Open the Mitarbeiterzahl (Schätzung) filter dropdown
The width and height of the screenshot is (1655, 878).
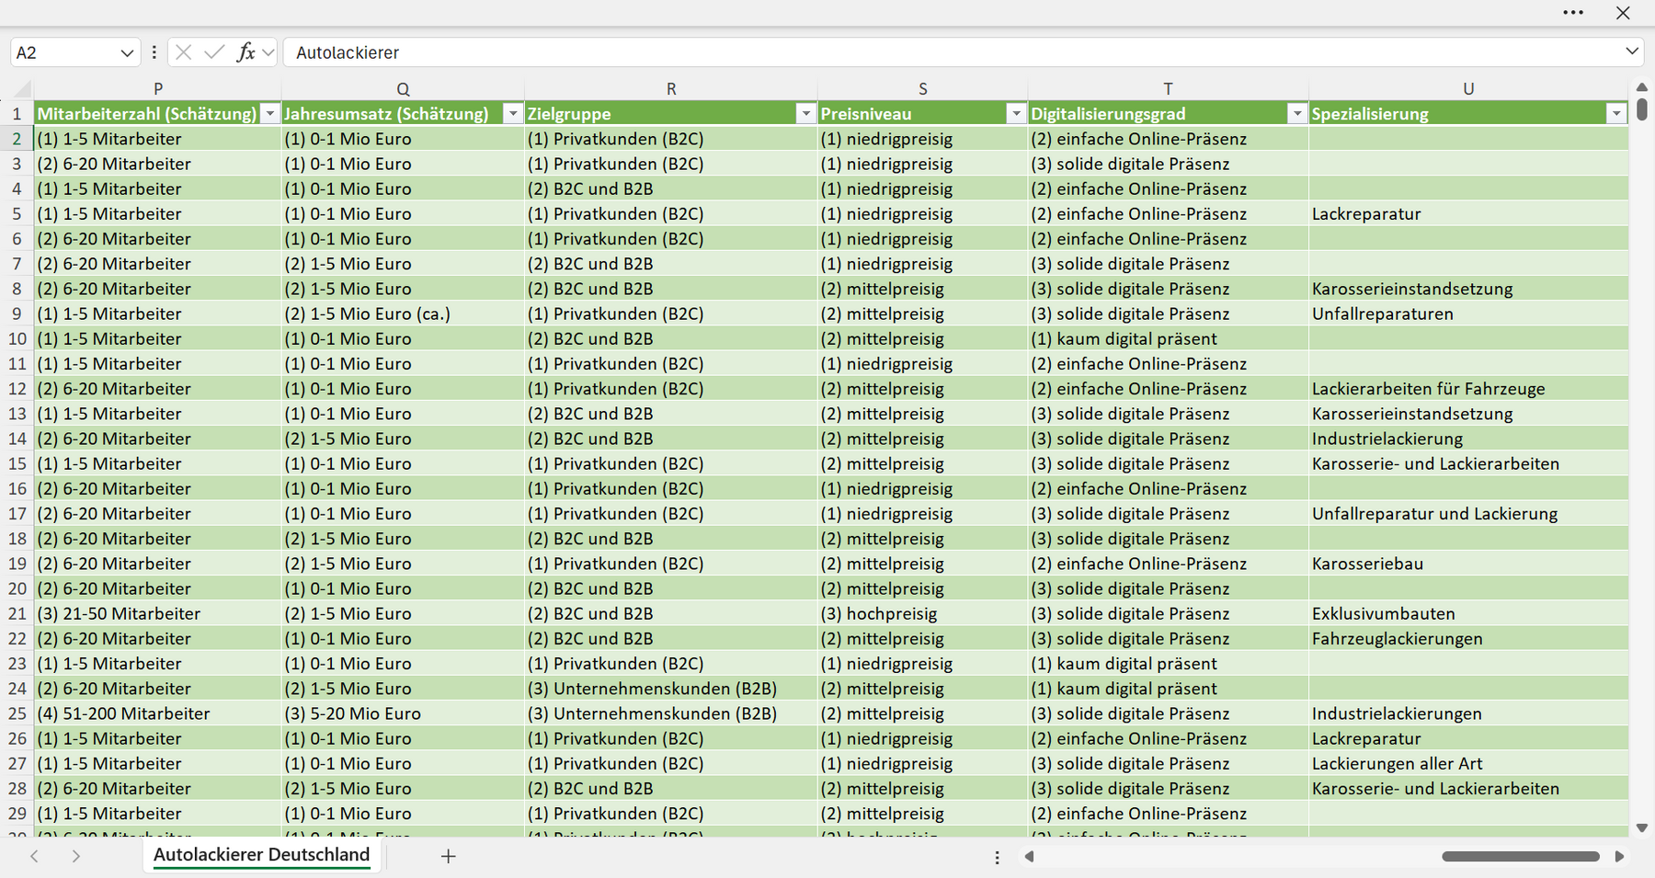pos(270,114)
